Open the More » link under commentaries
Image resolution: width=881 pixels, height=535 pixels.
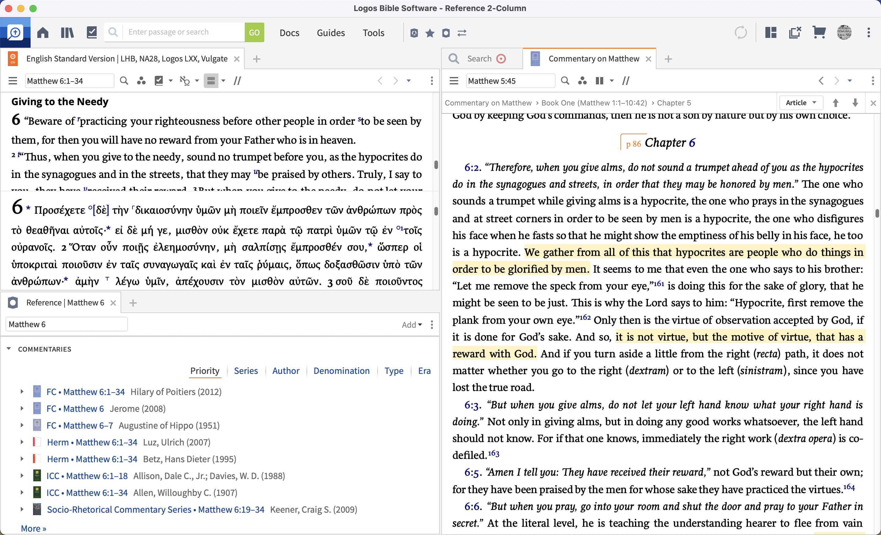click(x=33, y=528)
